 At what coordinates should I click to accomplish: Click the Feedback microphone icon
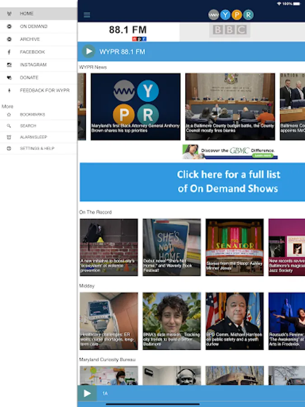(9, 90)
